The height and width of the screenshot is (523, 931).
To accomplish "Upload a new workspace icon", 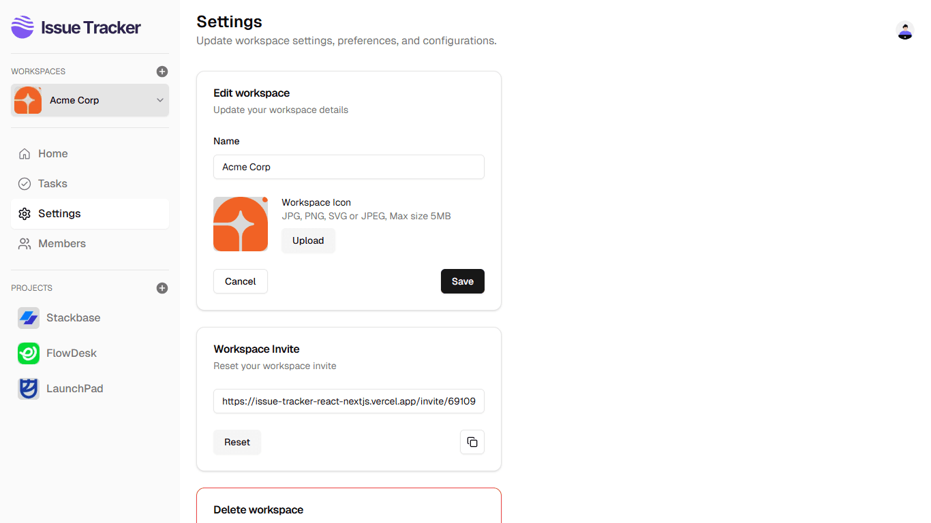I will pyautogui.click(x=308, y=240).
